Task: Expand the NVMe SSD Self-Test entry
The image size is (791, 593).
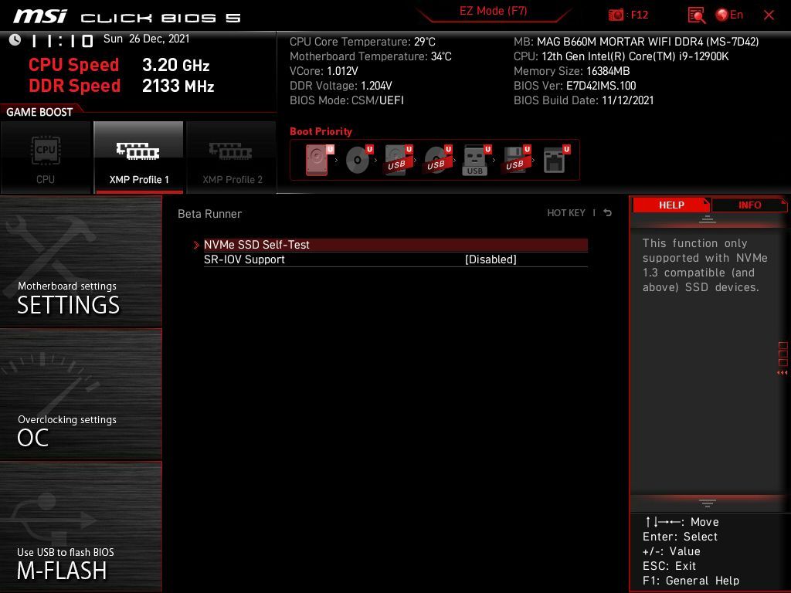Action: click(256, 245)
